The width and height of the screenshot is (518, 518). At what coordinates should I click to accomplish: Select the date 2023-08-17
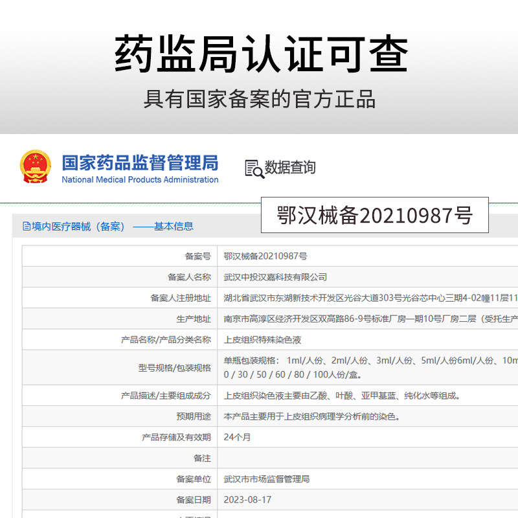(x=247, y=500)
